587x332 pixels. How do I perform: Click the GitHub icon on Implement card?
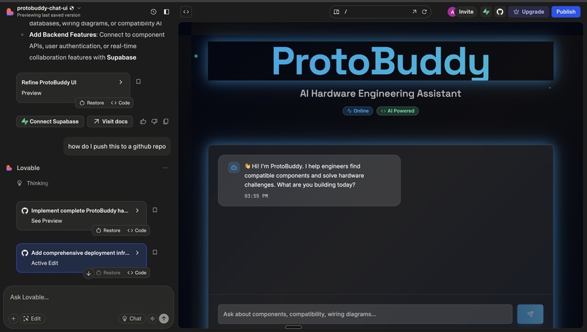point(25,211)
